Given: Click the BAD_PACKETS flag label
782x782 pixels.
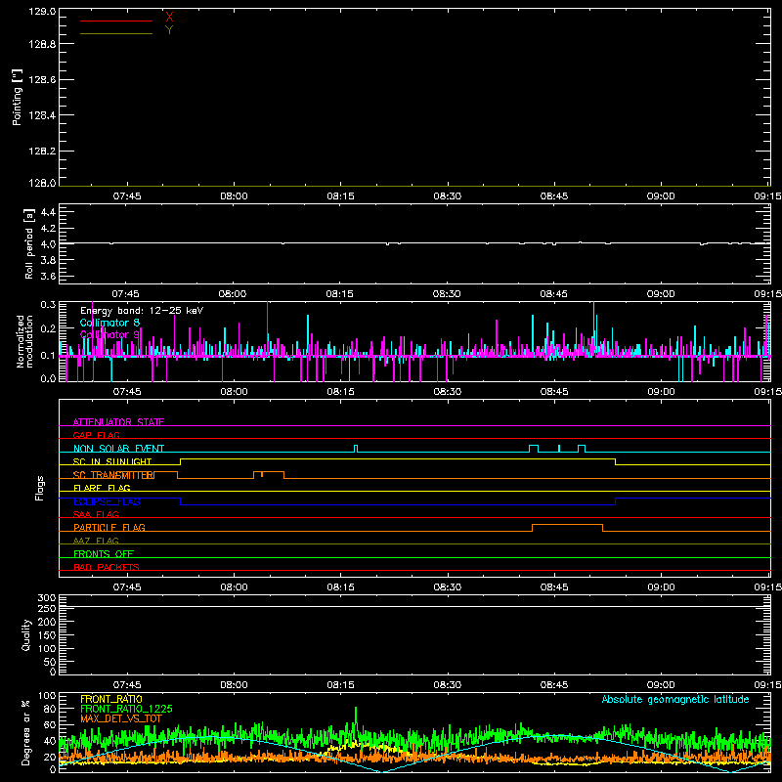Looking at the screenshot, I should tap(107, 567).
